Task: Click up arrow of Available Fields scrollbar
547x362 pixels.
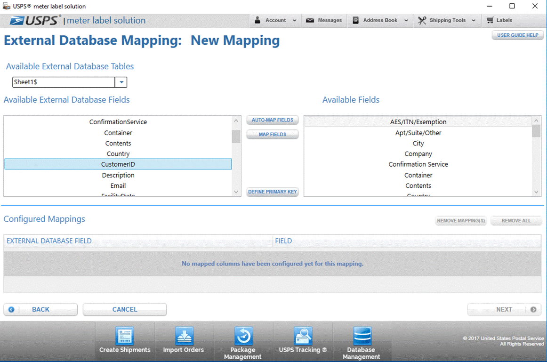Action: [x=536, y=121]
